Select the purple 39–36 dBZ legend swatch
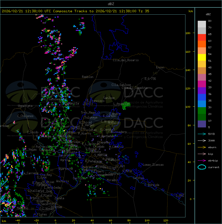 [x=202, y=91]
